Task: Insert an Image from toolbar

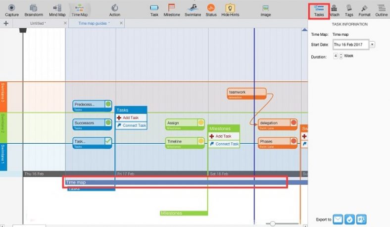Action: coord(266,10)
